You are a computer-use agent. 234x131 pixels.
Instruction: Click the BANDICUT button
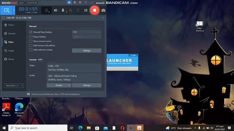tap(14, 86)
